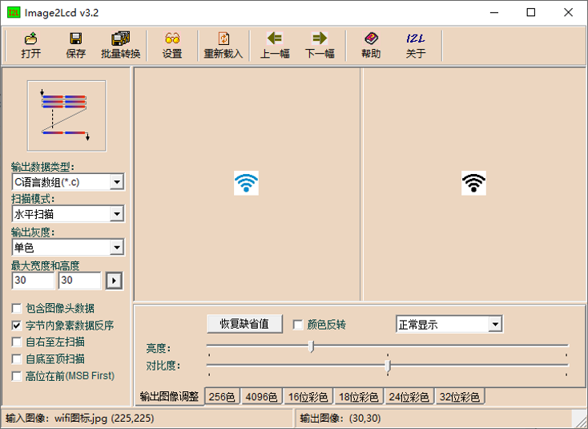Screen dimensions: 588x429
Task: Close the Image2Lcd window
Action: (568, 12)
